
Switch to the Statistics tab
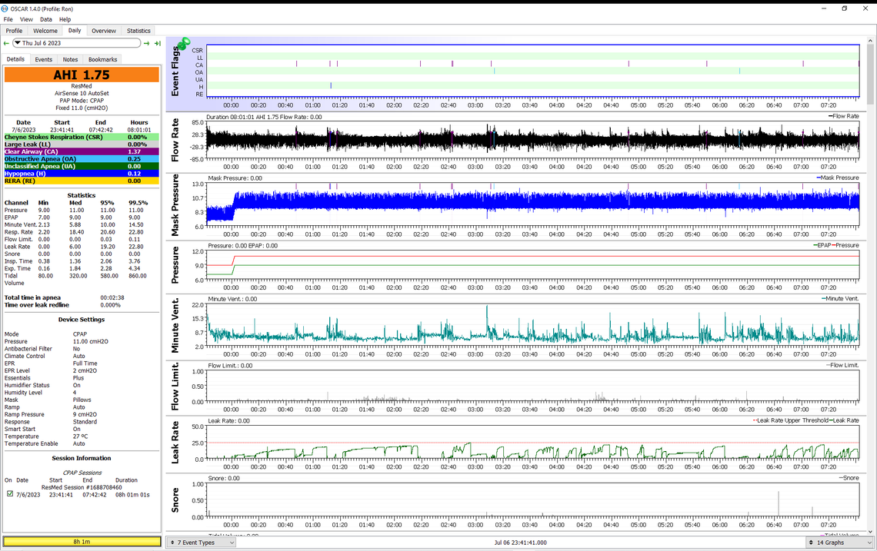[x=138, y=31]
